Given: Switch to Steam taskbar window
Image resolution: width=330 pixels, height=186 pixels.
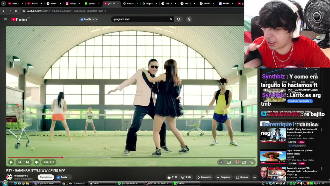Looking at the screenshot, I should click(x=102, y=183).
